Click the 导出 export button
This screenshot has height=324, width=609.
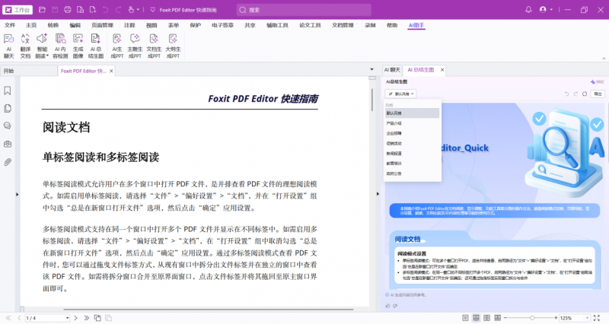pyautogui.click(x=597, y=94)
